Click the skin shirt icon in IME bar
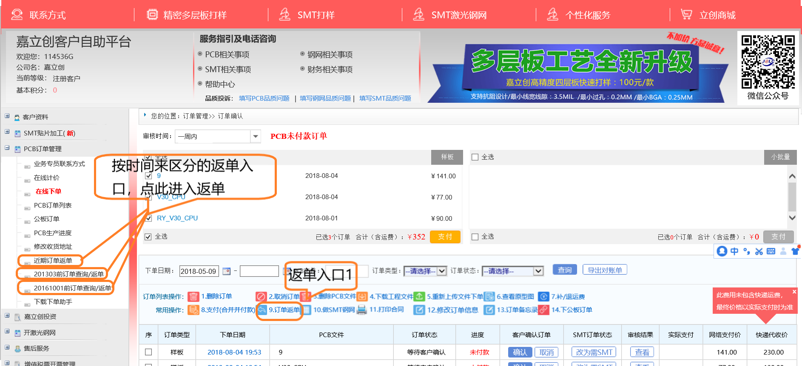Image resolution: width=802 pixels, height=366 pixels. click(x=795, y=251)
